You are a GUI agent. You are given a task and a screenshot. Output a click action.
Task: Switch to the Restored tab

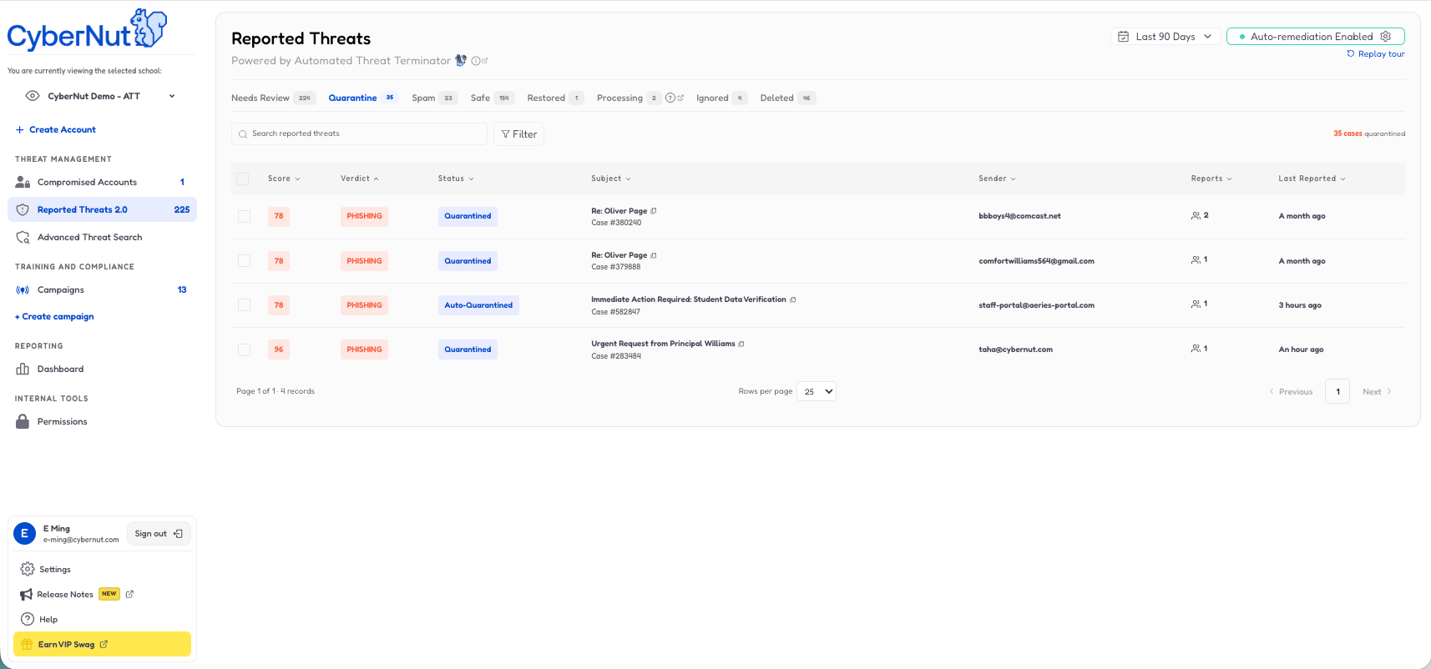tap(555, 98)
